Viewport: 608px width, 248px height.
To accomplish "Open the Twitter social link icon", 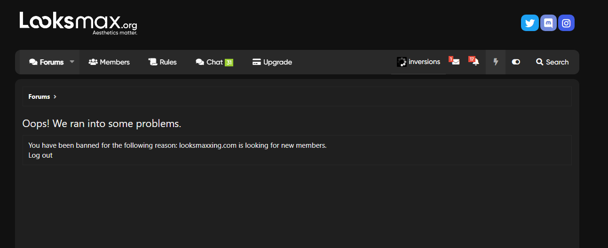I will click(529, 23).
